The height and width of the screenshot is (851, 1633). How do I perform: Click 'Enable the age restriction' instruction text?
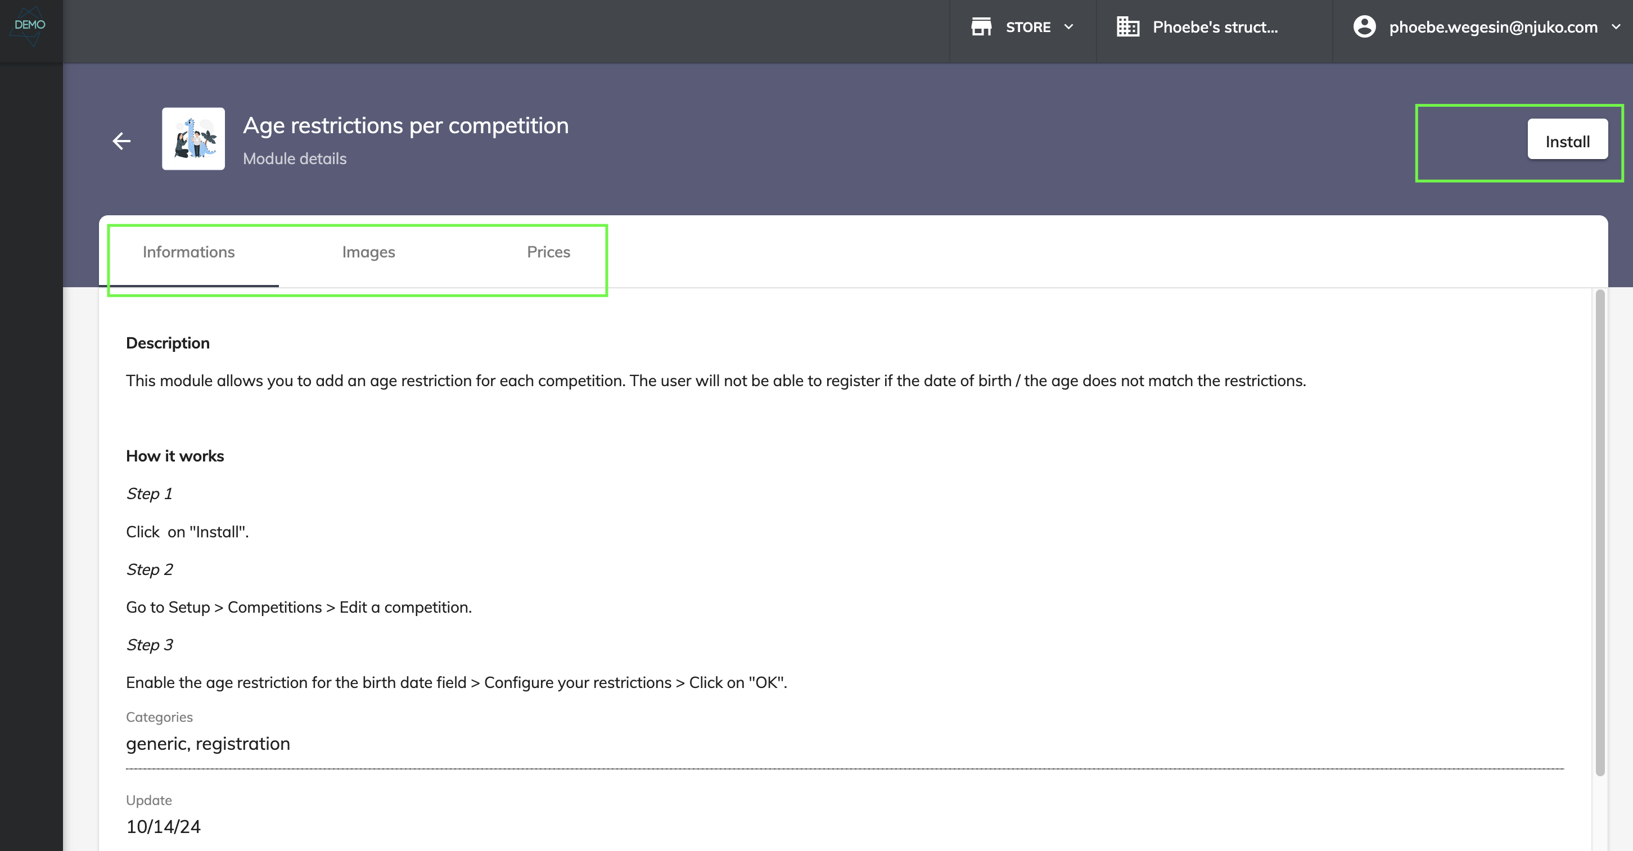[457, 682]
